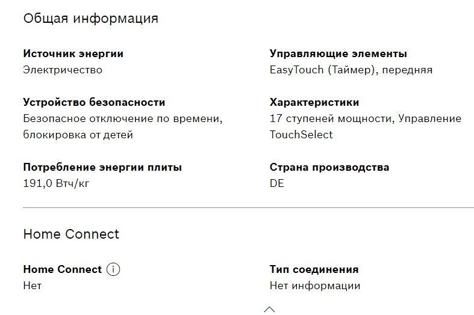Click the bold Home Connect label beside the info icon
This screenshot has height=315, width=474.
pyautogui.click(x=62, y=269)
